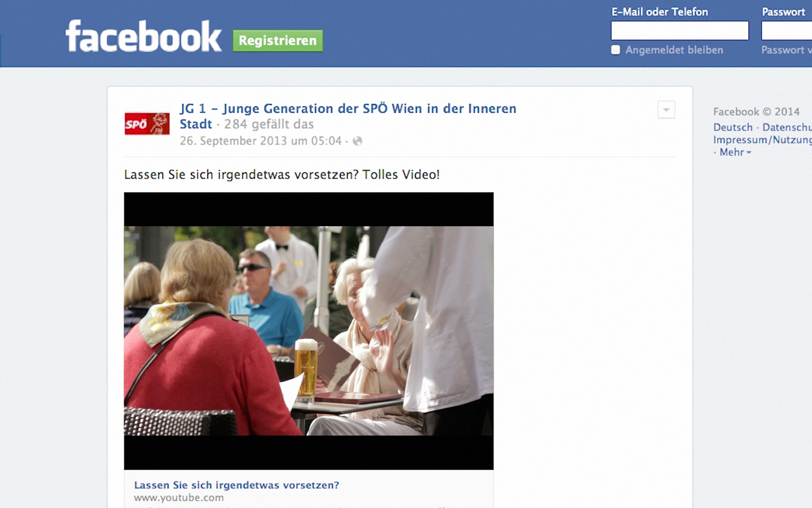Click the www.youtube.com source link
This screenshot has height=508, width=812.
point(179,497)
